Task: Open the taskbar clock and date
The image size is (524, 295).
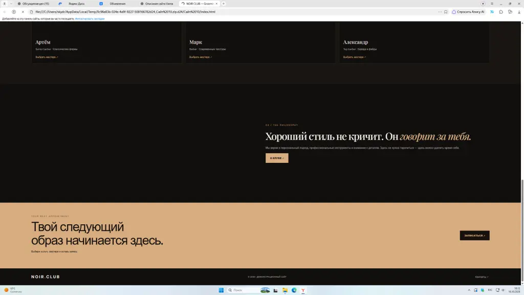Action: pyautogui.click(x=515, y=290)
